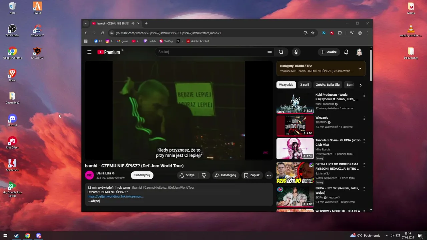Open Steam from the taskbar

tap(16, 236)
